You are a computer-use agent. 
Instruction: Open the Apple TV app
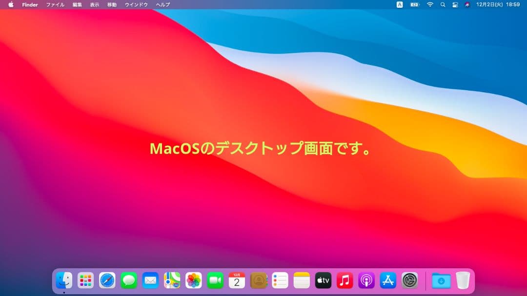[x=323, y=280]
